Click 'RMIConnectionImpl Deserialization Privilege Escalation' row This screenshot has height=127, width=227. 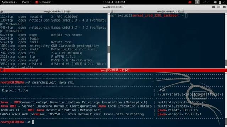(x=74, y=102)
